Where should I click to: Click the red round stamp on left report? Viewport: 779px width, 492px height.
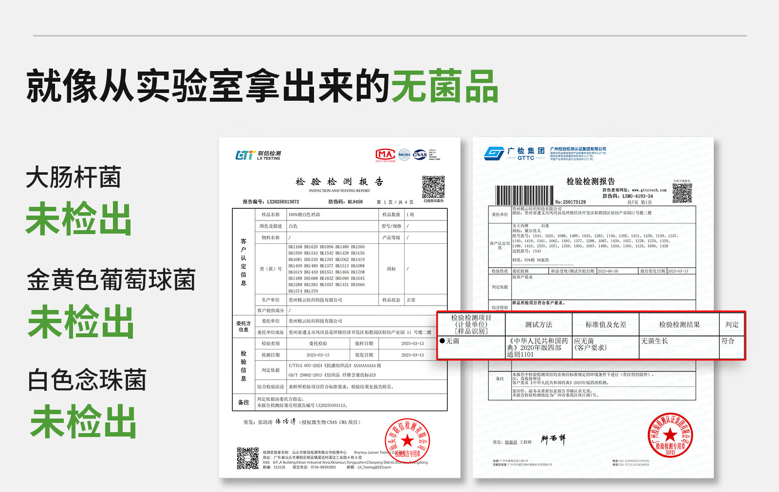(x=408, y=441)
